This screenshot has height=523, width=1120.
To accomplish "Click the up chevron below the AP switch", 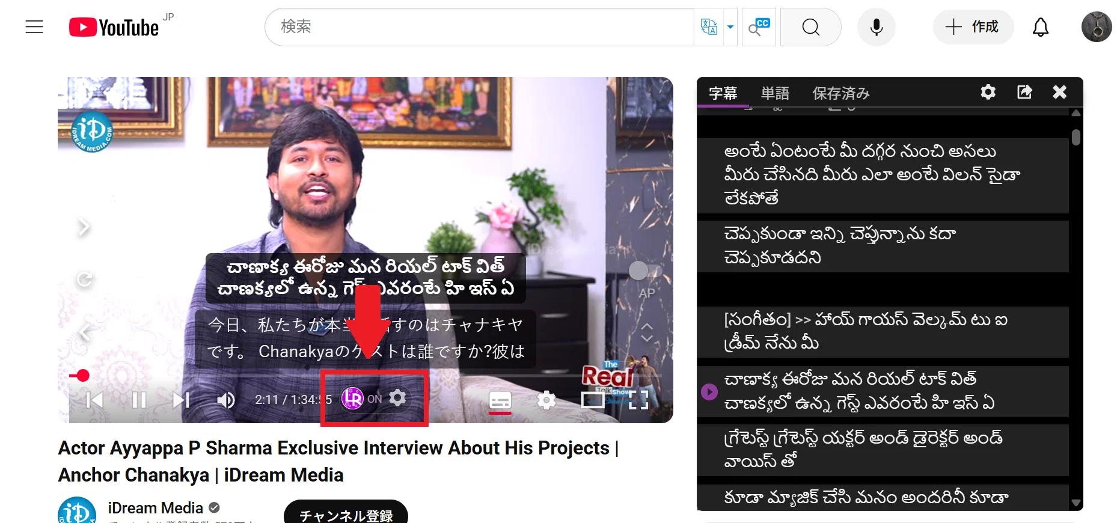I will coord(647,326).
